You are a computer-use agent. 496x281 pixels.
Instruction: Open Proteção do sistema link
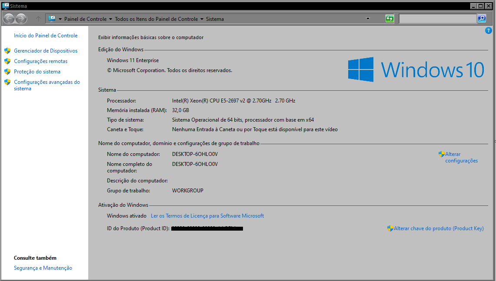(x=37, y=71)
